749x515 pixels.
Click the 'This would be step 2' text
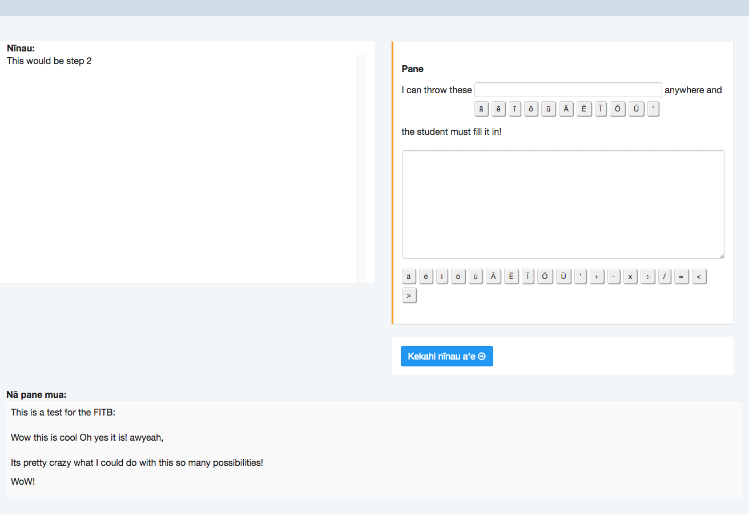click(x=49, y=61)
